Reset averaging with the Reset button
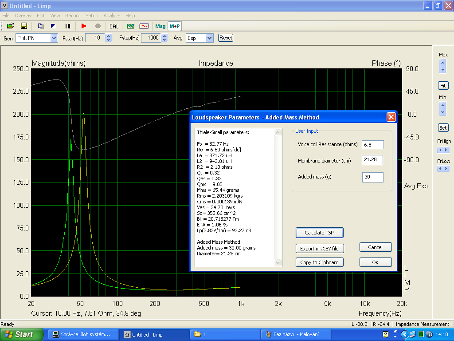The image size is (454, 341). click(226, 38)
